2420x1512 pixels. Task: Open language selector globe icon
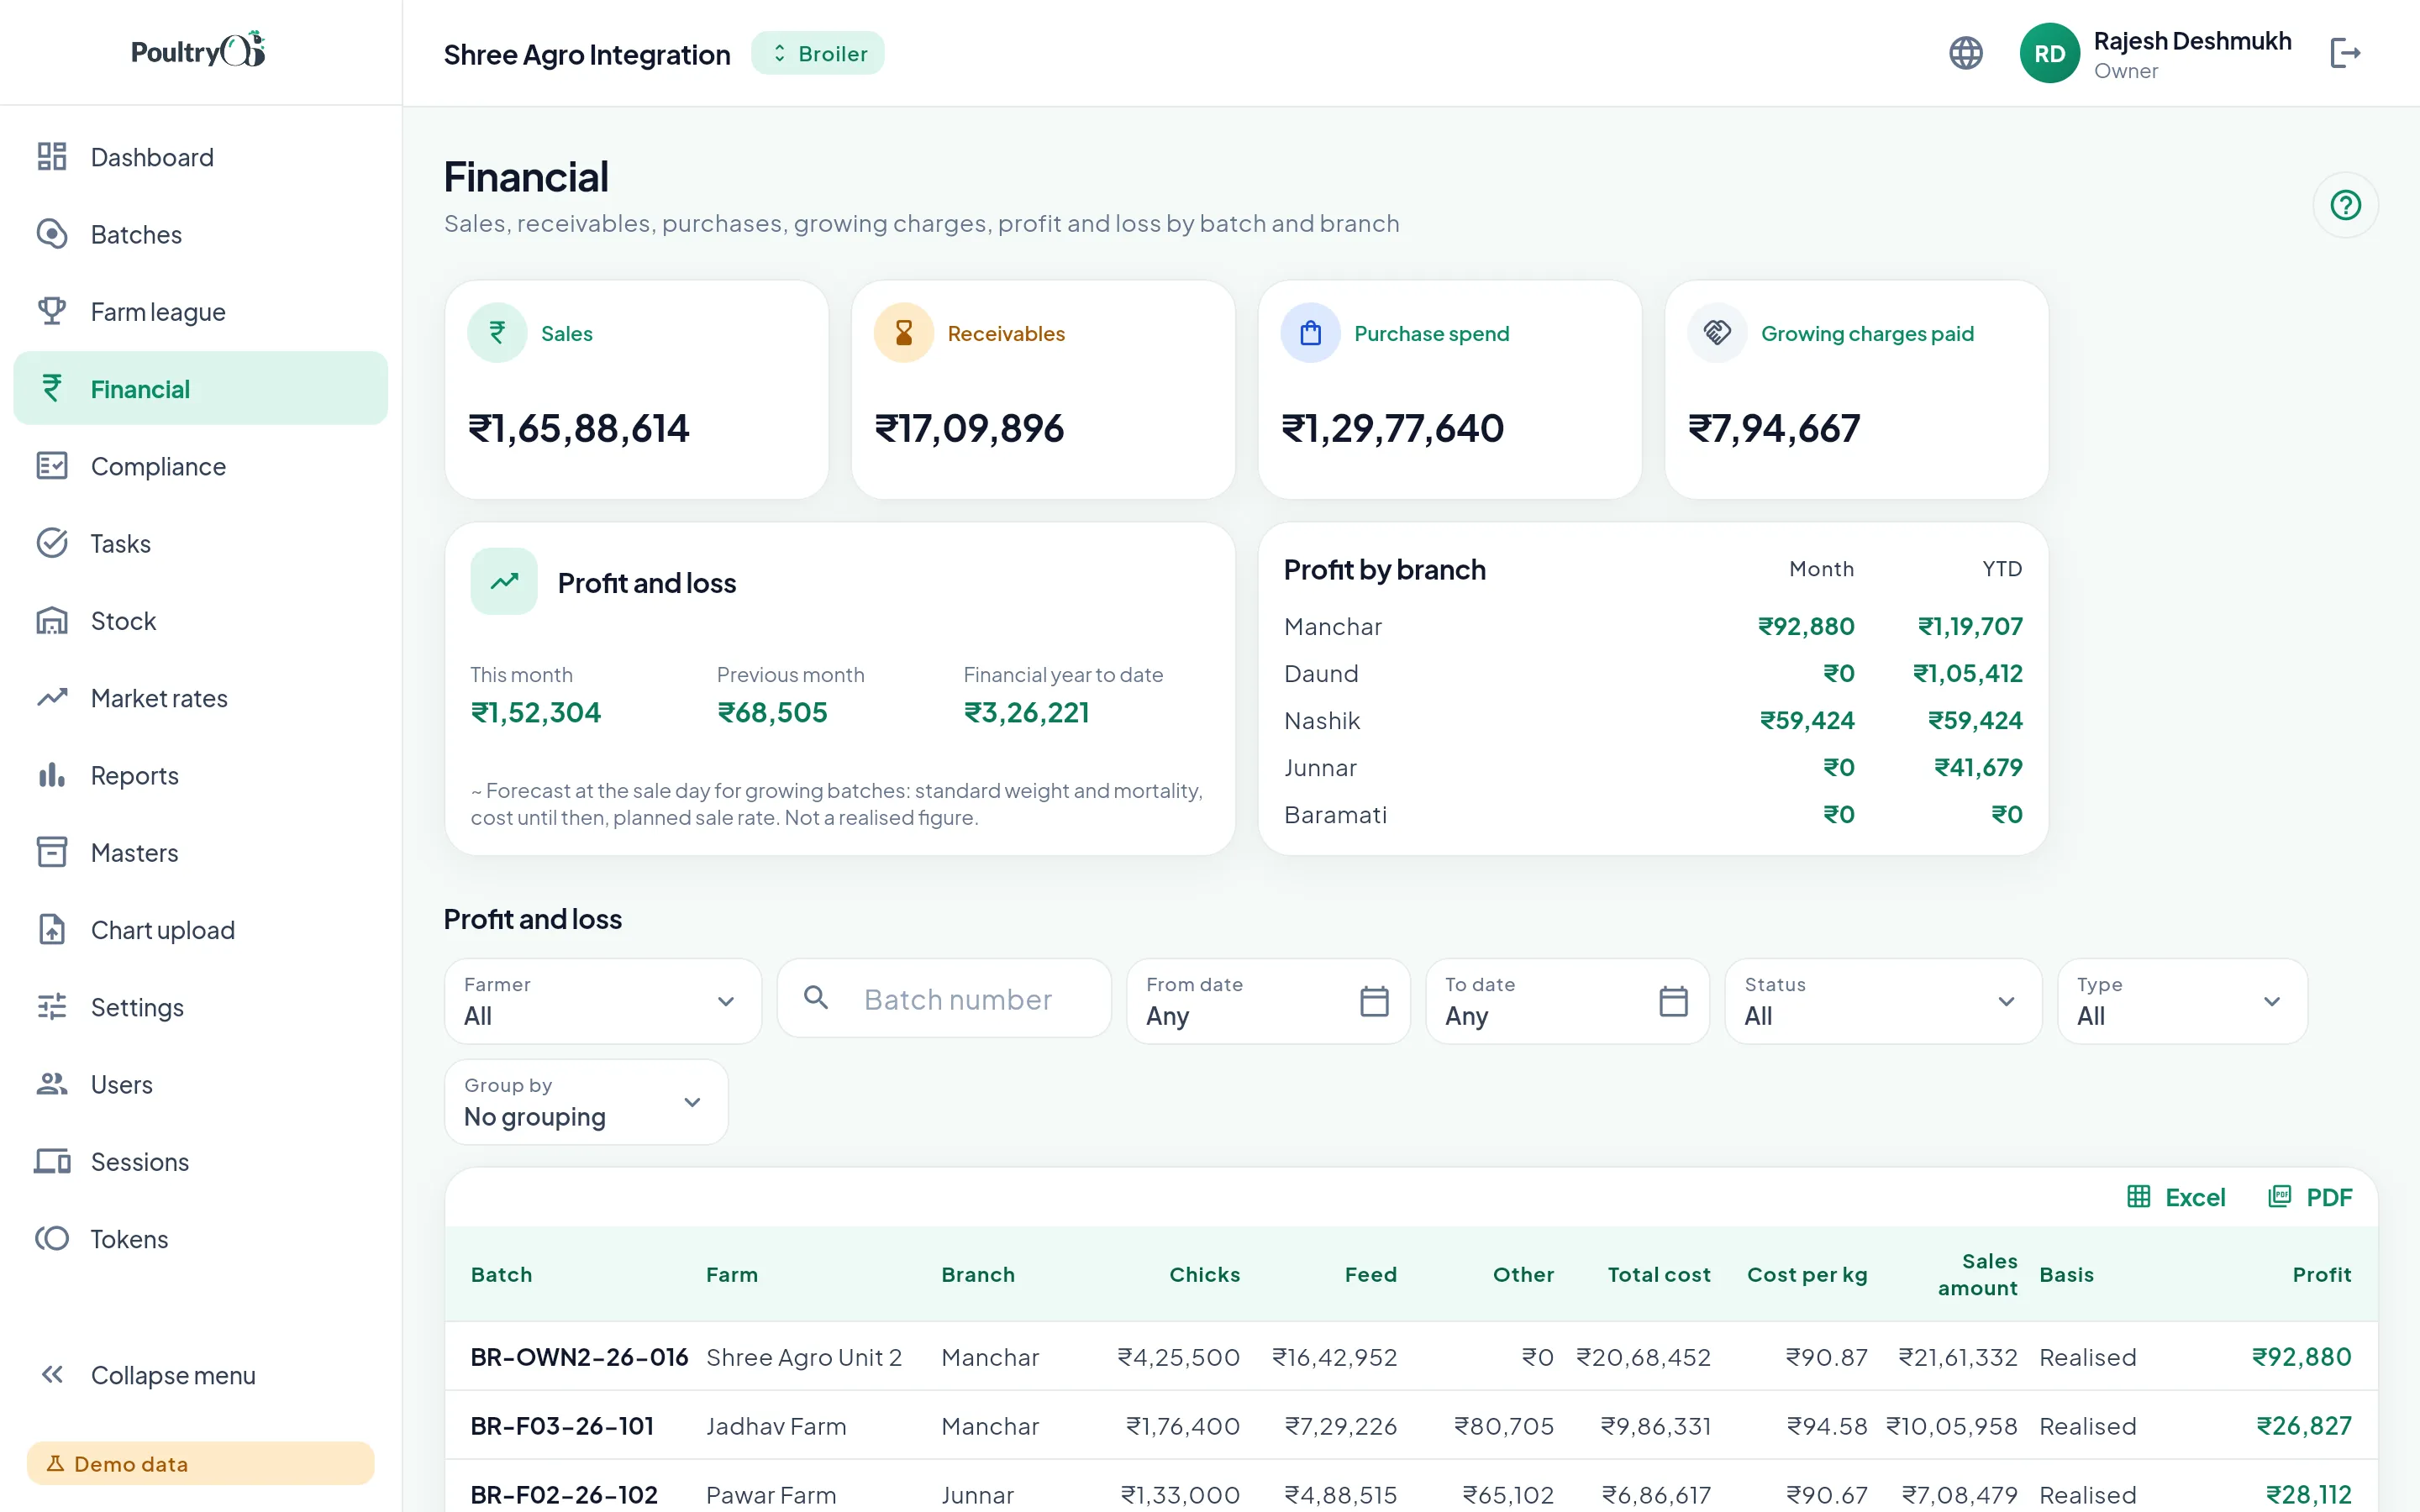(x=1966, y=53)
